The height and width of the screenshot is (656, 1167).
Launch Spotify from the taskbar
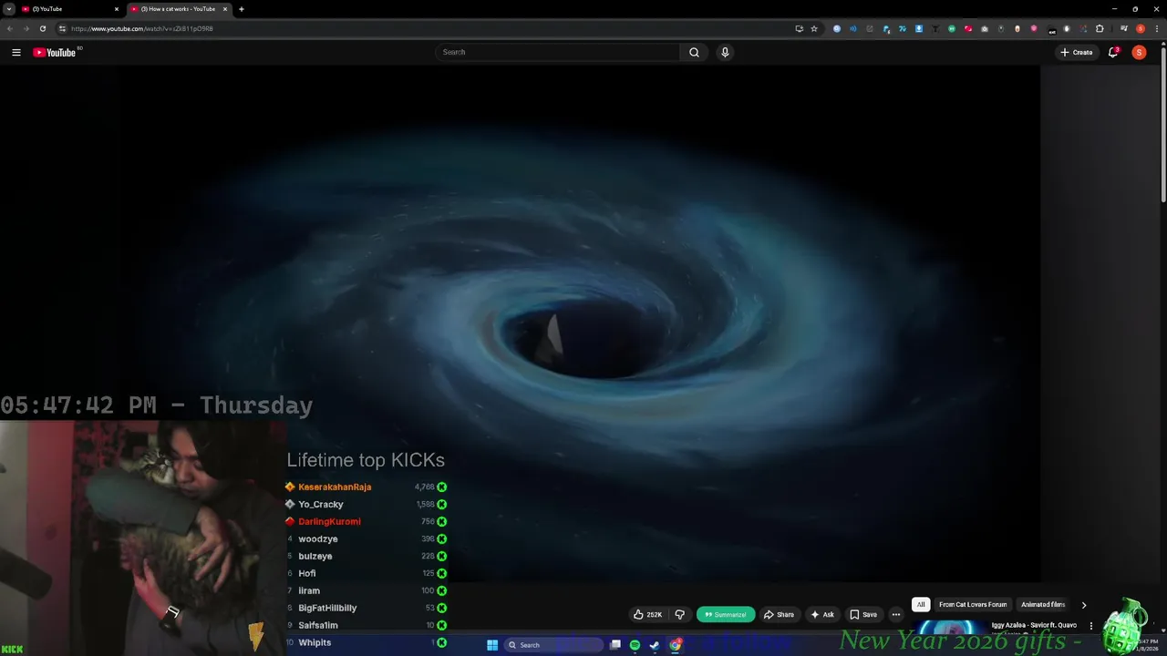pyautogui.click(x=635, y=645)
